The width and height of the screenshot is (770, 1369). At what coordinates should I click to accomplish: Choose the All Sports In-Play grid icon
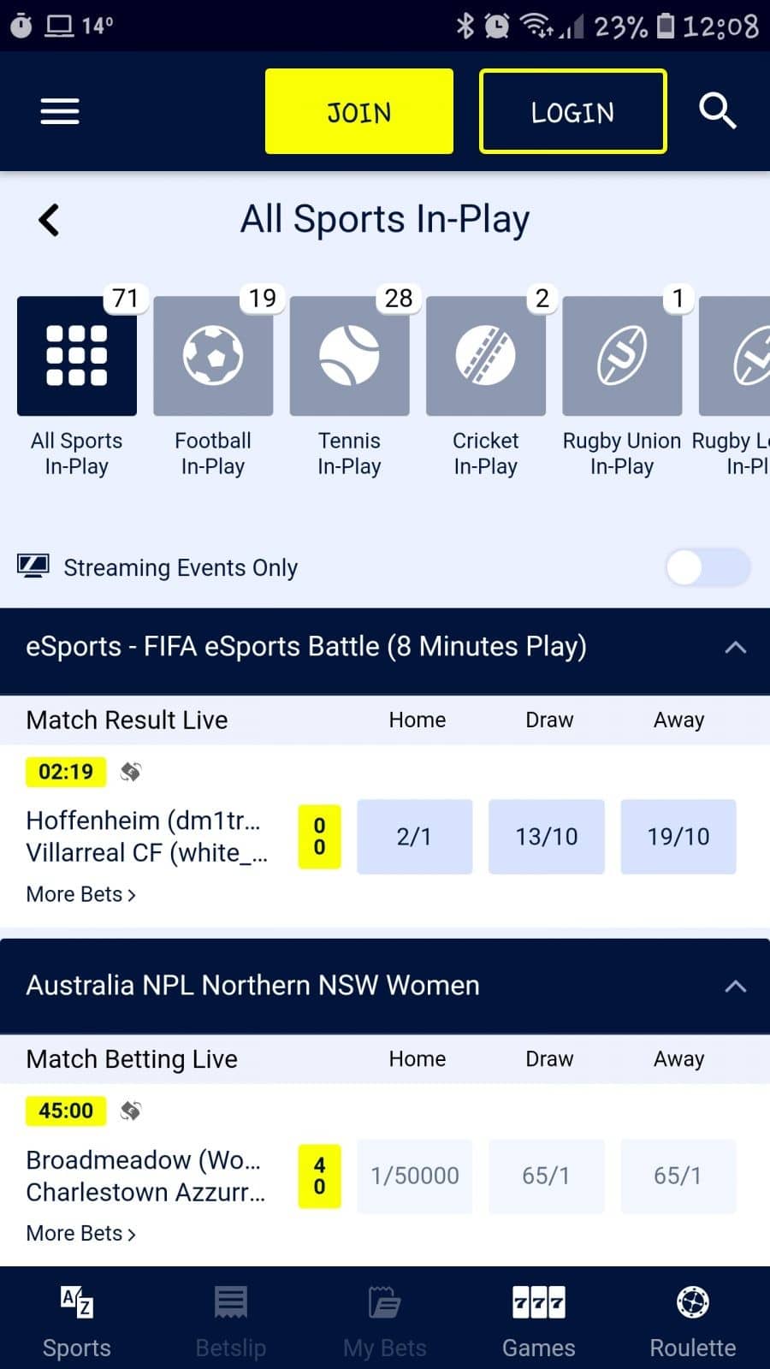(77, 356)
